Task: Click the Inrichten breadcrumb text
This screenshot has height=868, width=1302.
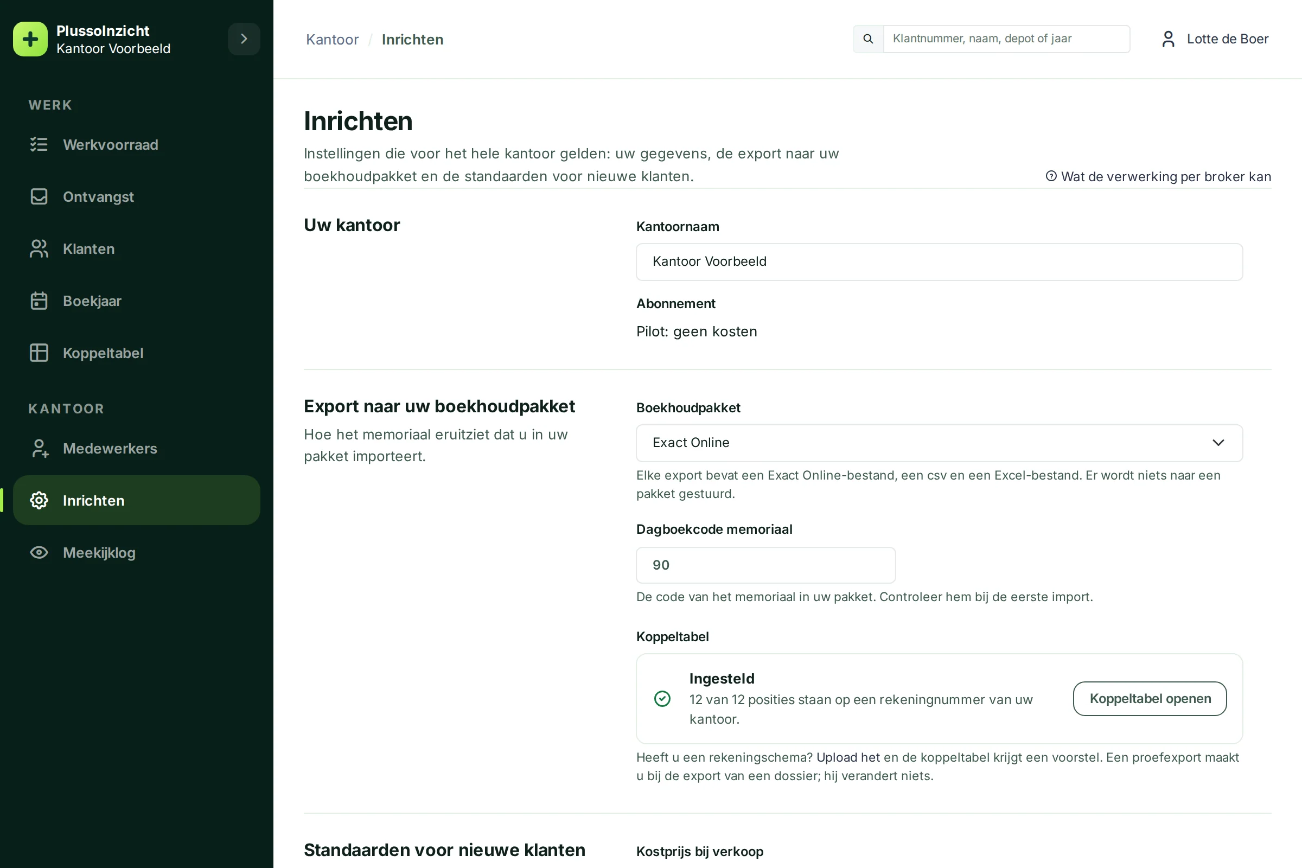Action: (x=412, y=39)
